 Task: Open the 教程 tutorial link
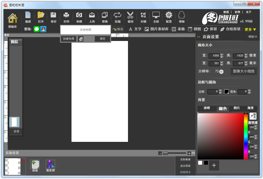pos(226,12)
